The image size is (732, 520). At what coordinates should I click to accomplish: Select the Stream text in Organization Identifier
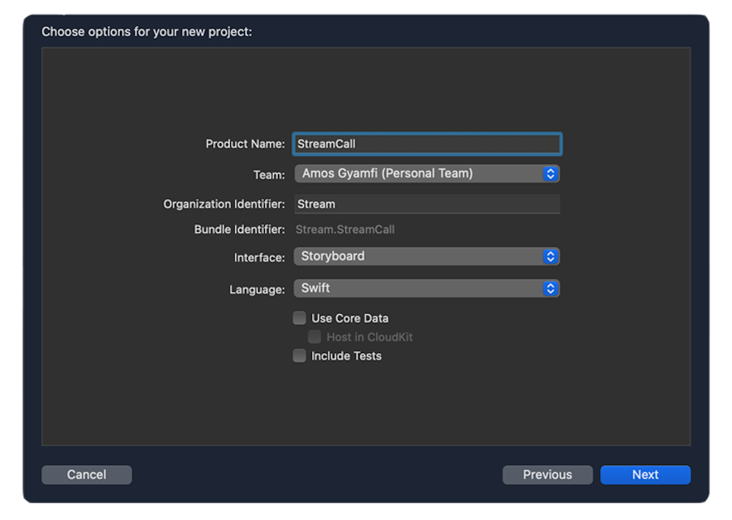[316, 204]
